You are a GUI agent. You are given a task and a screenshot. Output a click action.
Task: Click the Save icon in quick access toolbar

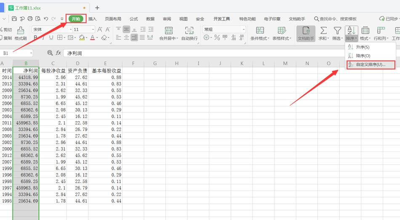[x=14, y=19]
